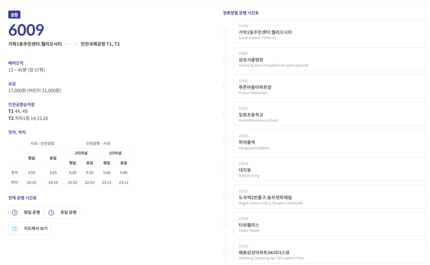Click the timeline circle beside 타워팰리스
430x265 pixels.
click(226, 224)
